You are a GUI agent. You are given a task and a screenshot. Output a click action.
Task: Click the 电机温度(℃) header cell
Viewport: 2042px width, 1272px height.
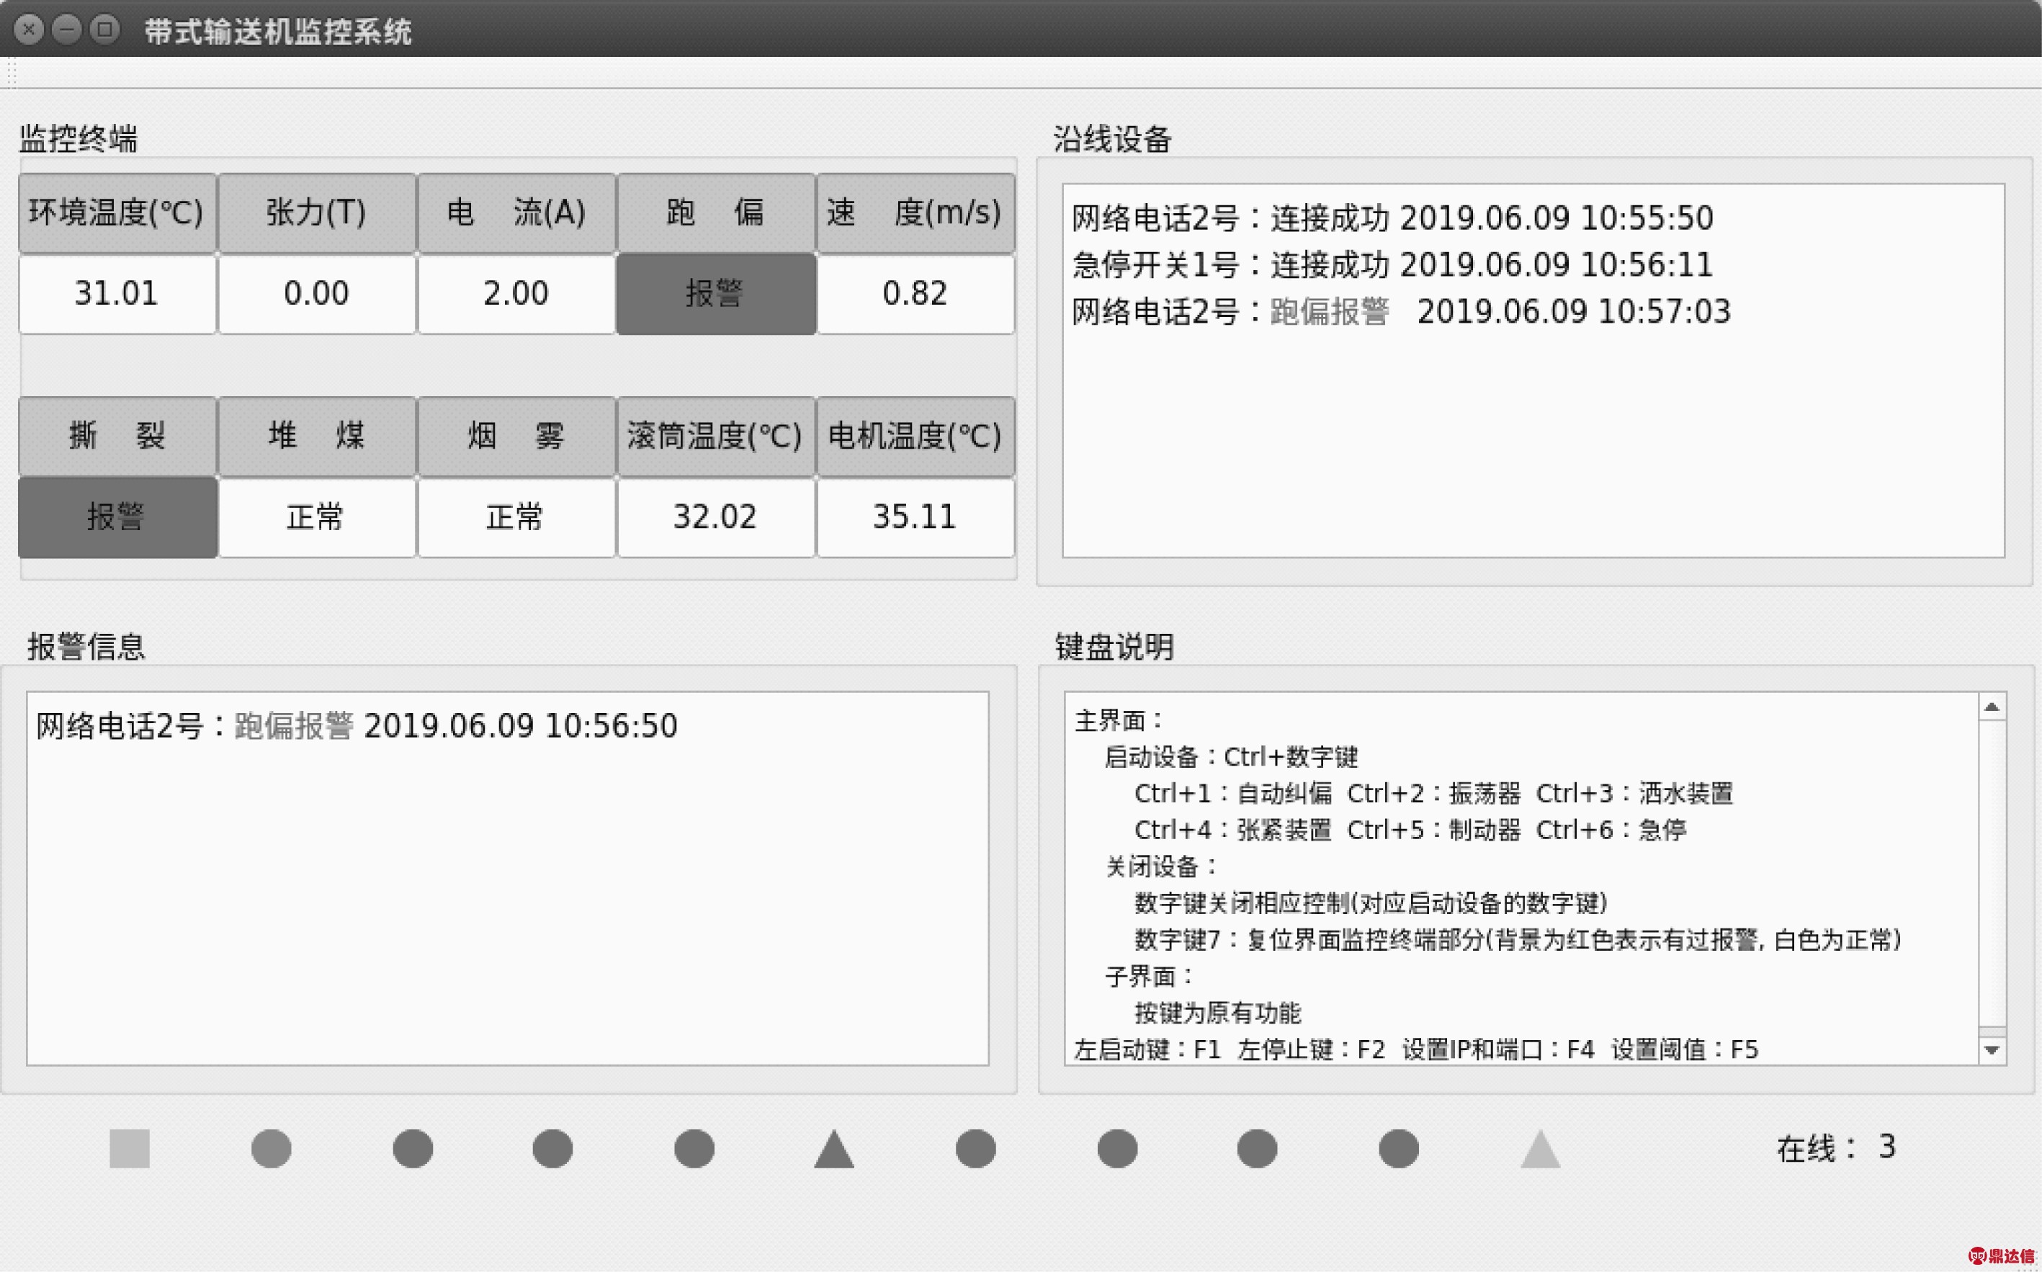pos(915,436)
